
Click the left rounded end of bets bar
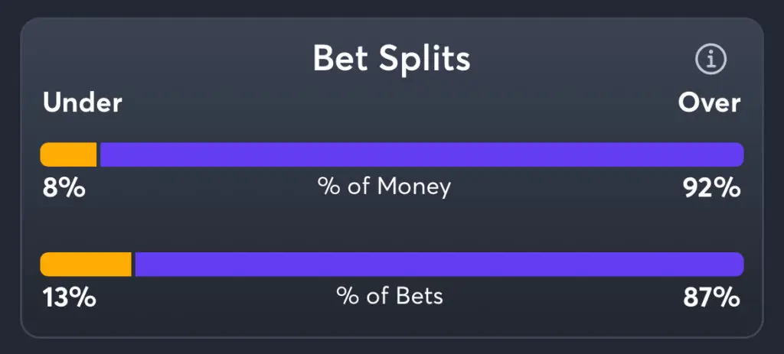pos(44,265)
